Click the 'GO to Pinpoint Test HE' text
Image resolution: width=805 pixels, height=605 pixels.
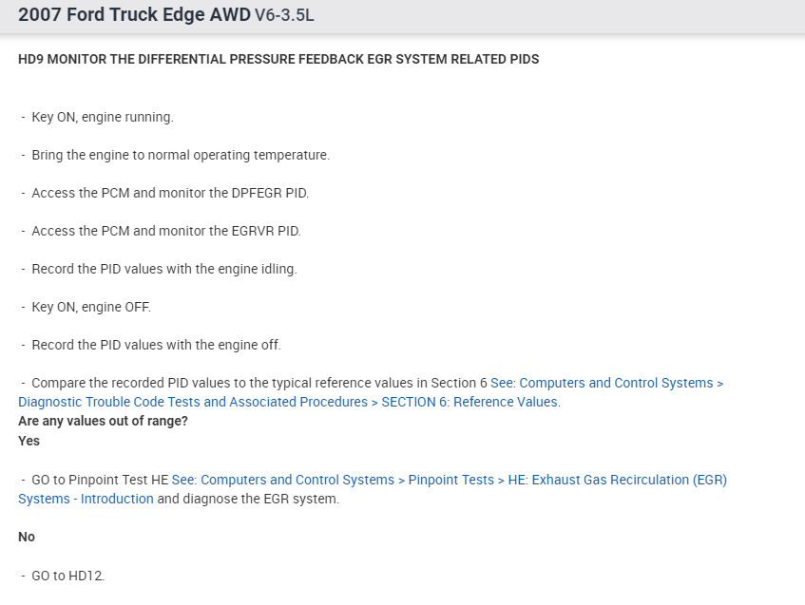pos(100,480)
